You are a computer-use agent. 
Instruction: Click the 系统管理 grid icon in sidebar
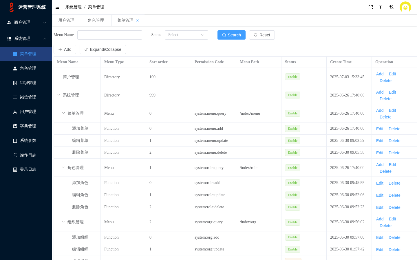pos(9,39)
